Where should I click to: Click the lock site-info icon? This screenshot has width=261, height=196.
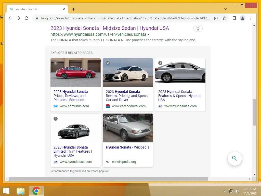(37, 18)
